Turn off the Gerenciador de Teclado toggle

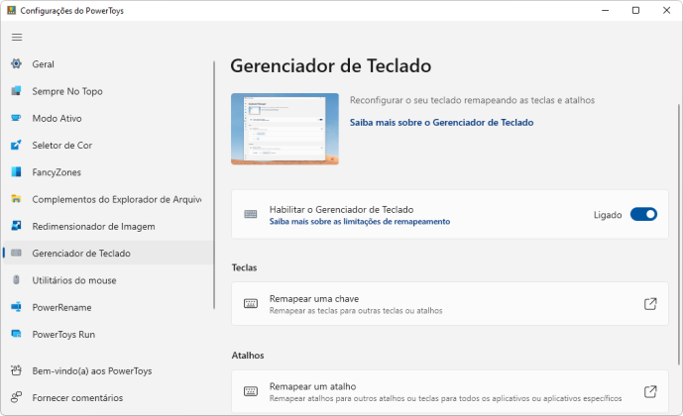pyautogui.click(x=643, y=214)
